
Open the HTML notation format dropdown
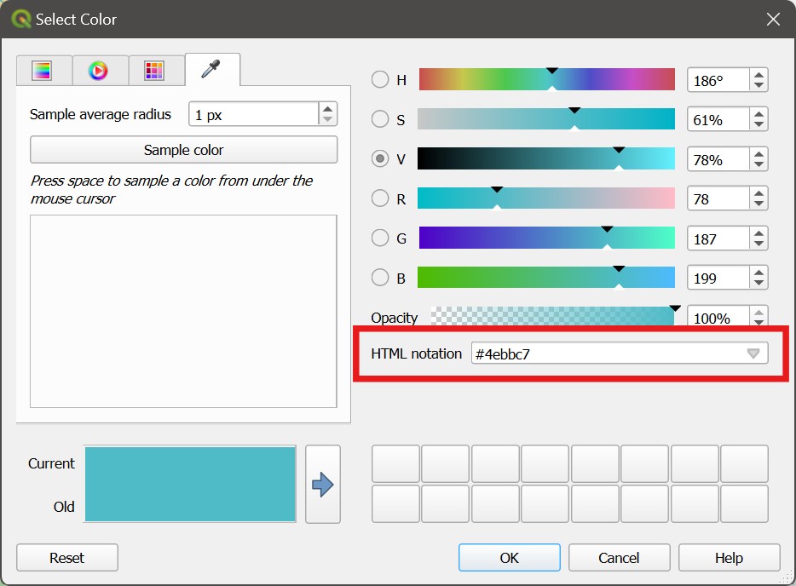(x=753, y=353)
